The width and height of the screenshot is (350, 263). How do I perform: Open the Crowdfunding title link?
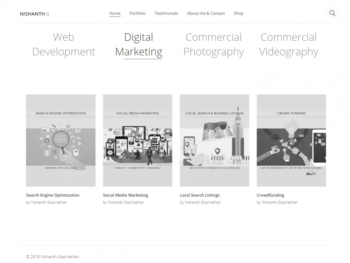pos(270,195)
